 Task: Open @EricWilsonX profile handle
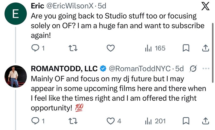(x=70, y=6)
